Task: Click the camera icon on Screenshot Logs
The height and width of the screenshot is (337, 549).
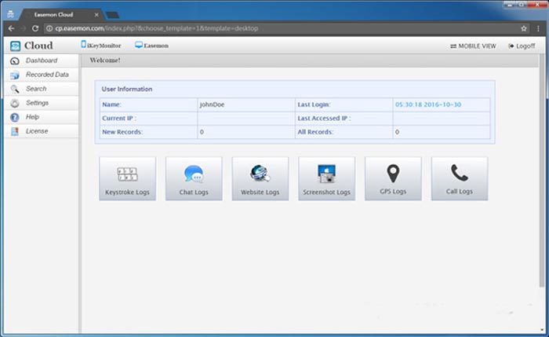Action: pyautogui.click(x=327, y=174)
